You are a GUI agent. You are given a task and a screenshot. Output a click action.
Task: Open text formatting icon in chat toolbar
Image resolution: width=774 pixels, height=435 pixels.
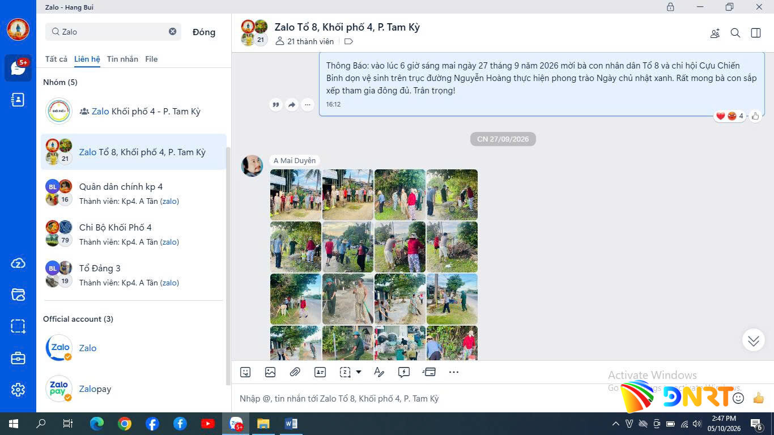[x=379, y=372]
